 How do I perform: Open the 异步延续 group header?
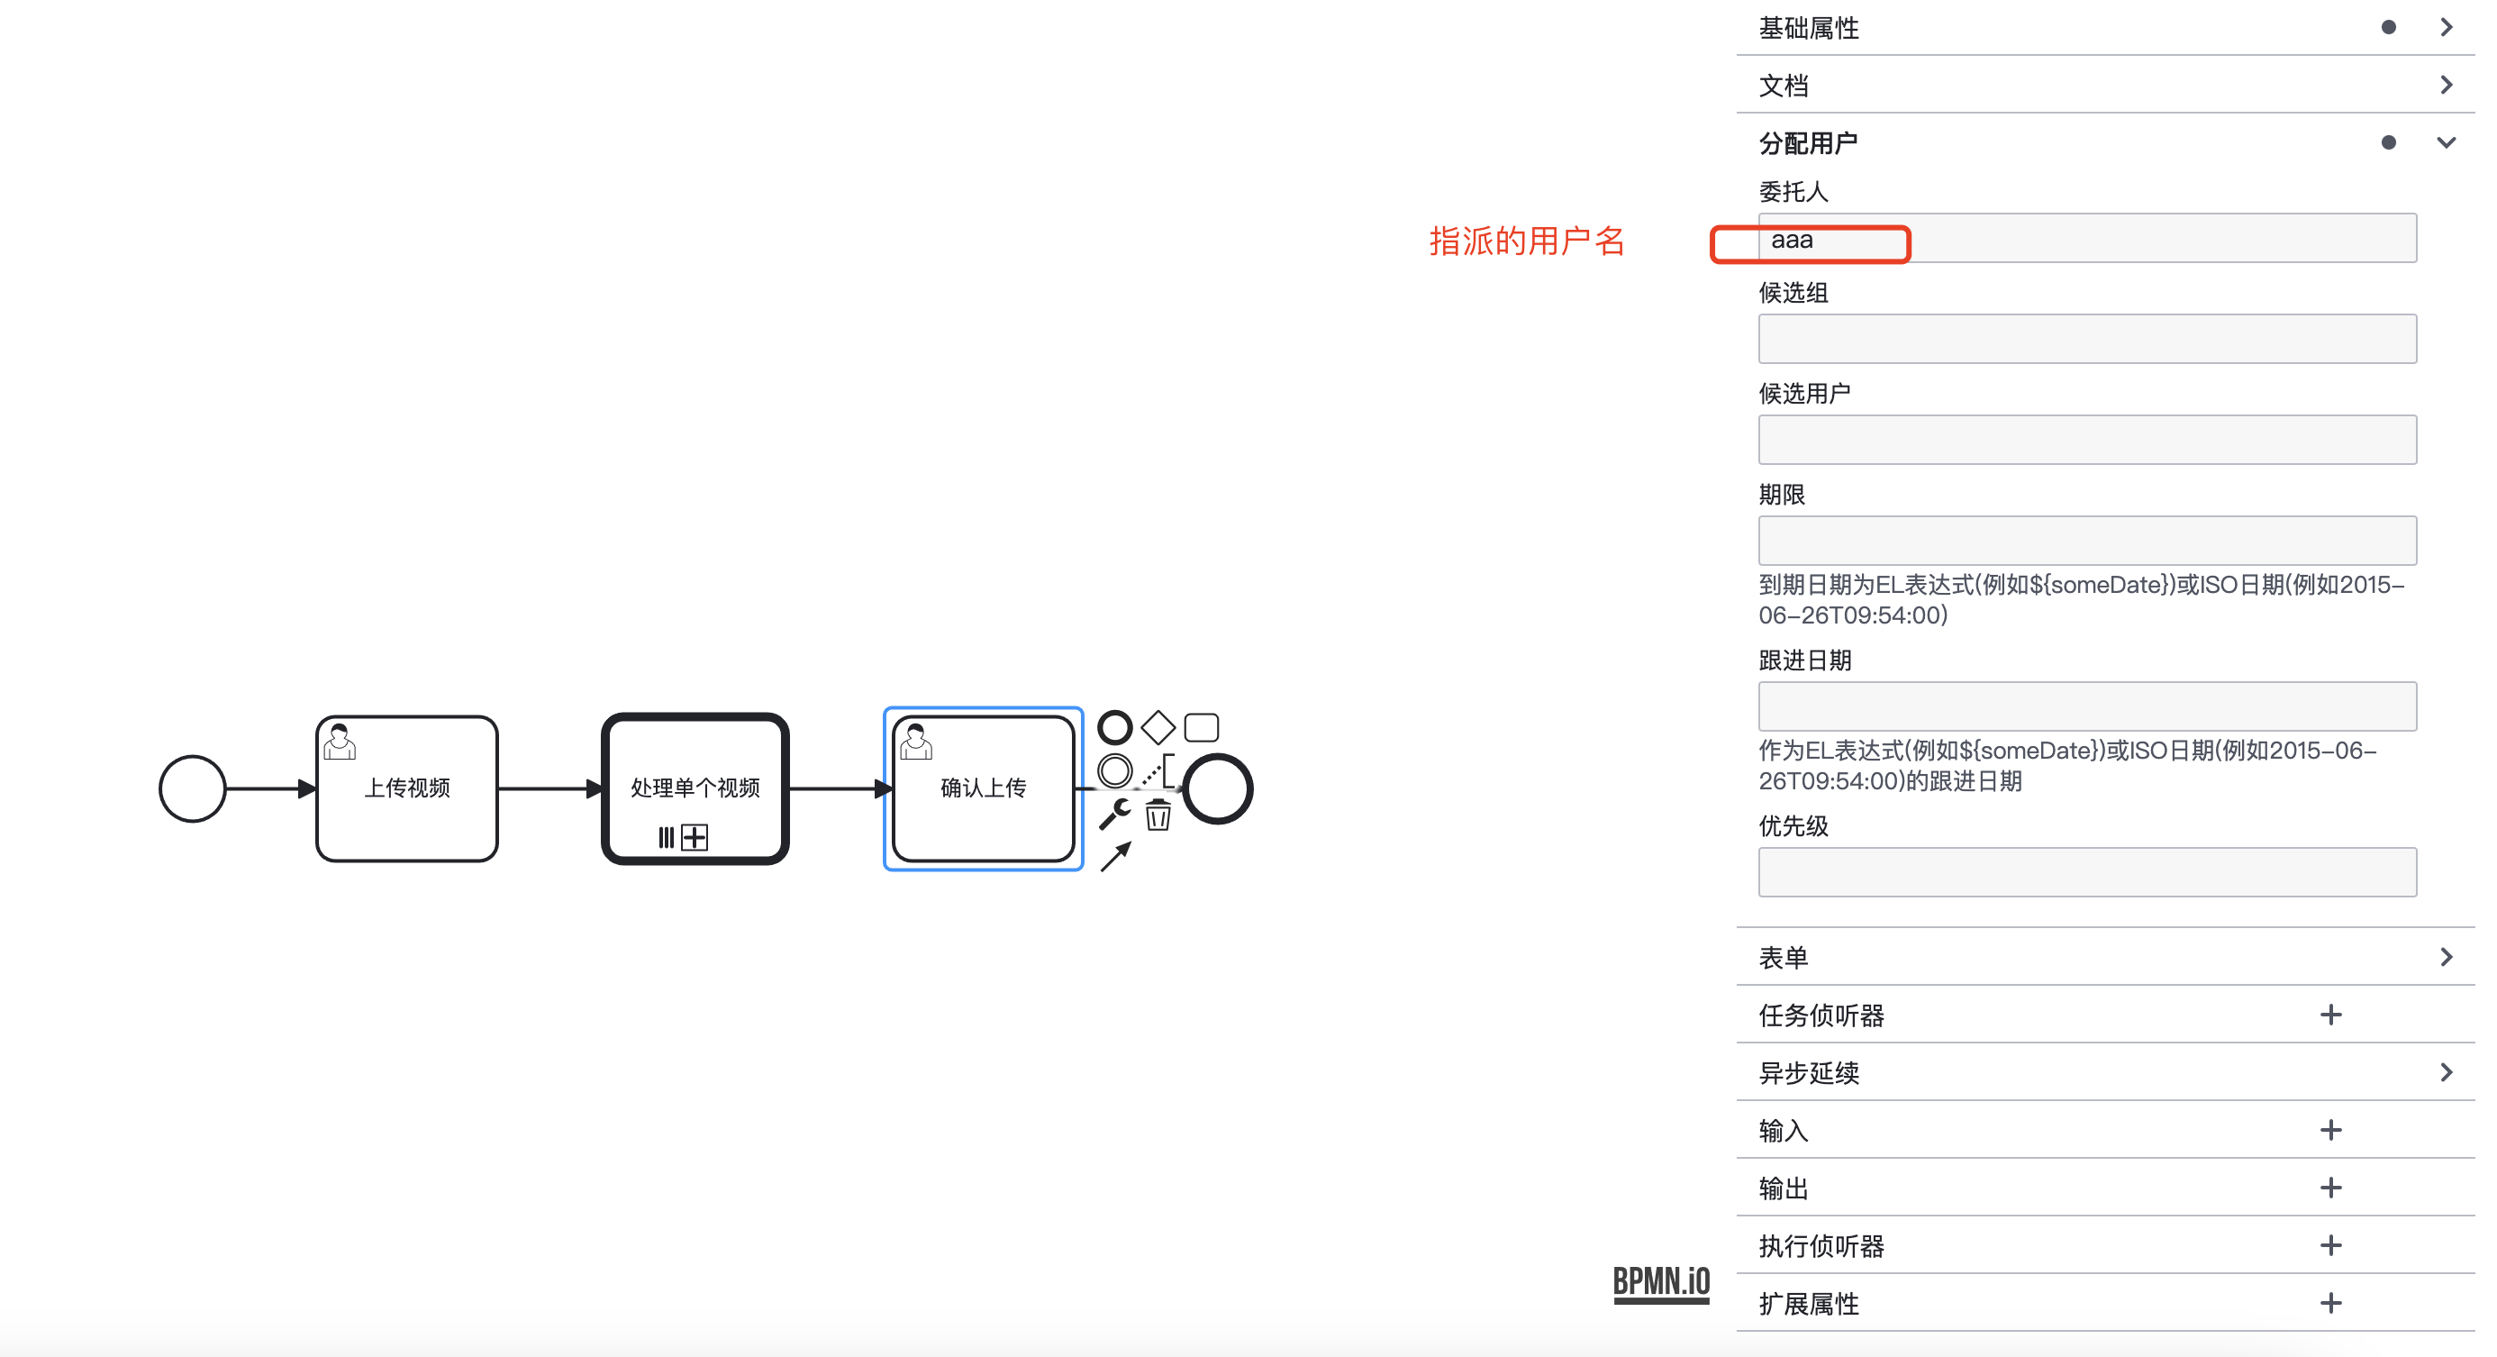coord(2105,1072)
